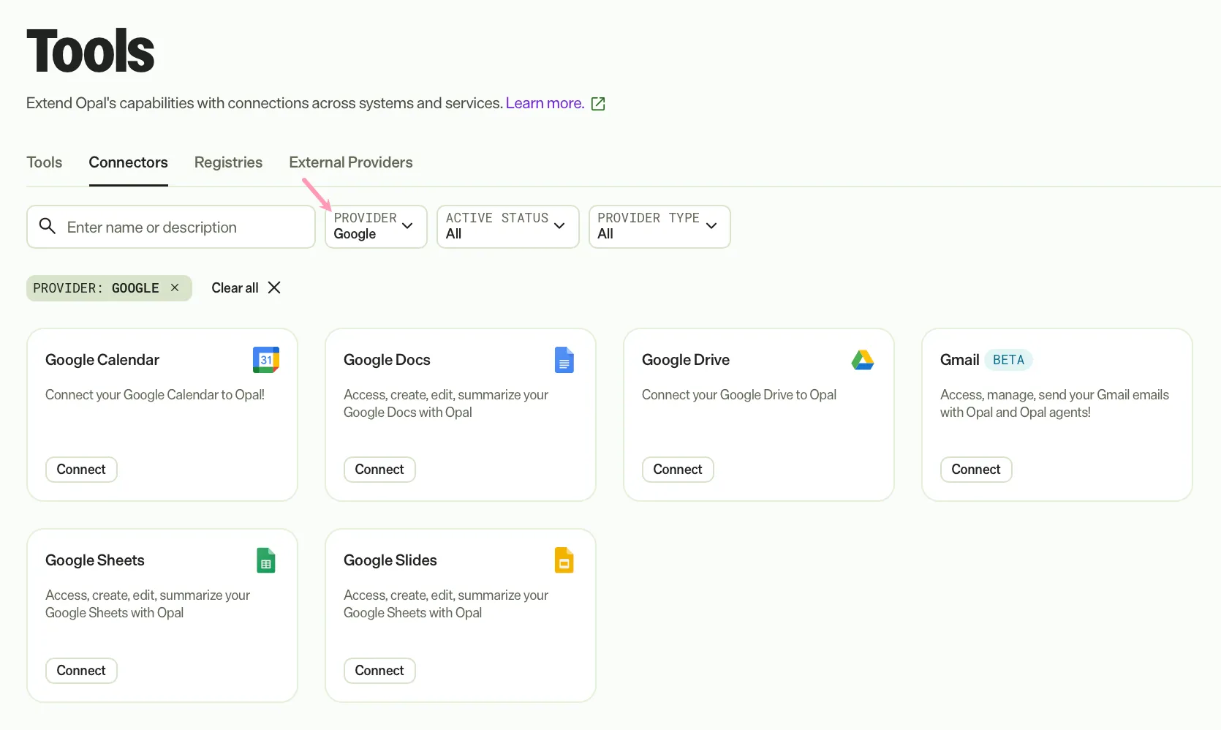Click "Connect your Google Drive to Opal" text

(739, 395)
